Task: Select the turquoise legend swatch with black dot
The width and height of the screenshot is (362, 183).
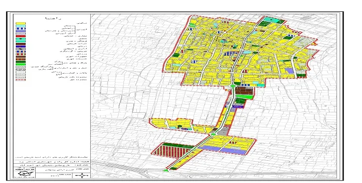Action: (x=20, y=39)
